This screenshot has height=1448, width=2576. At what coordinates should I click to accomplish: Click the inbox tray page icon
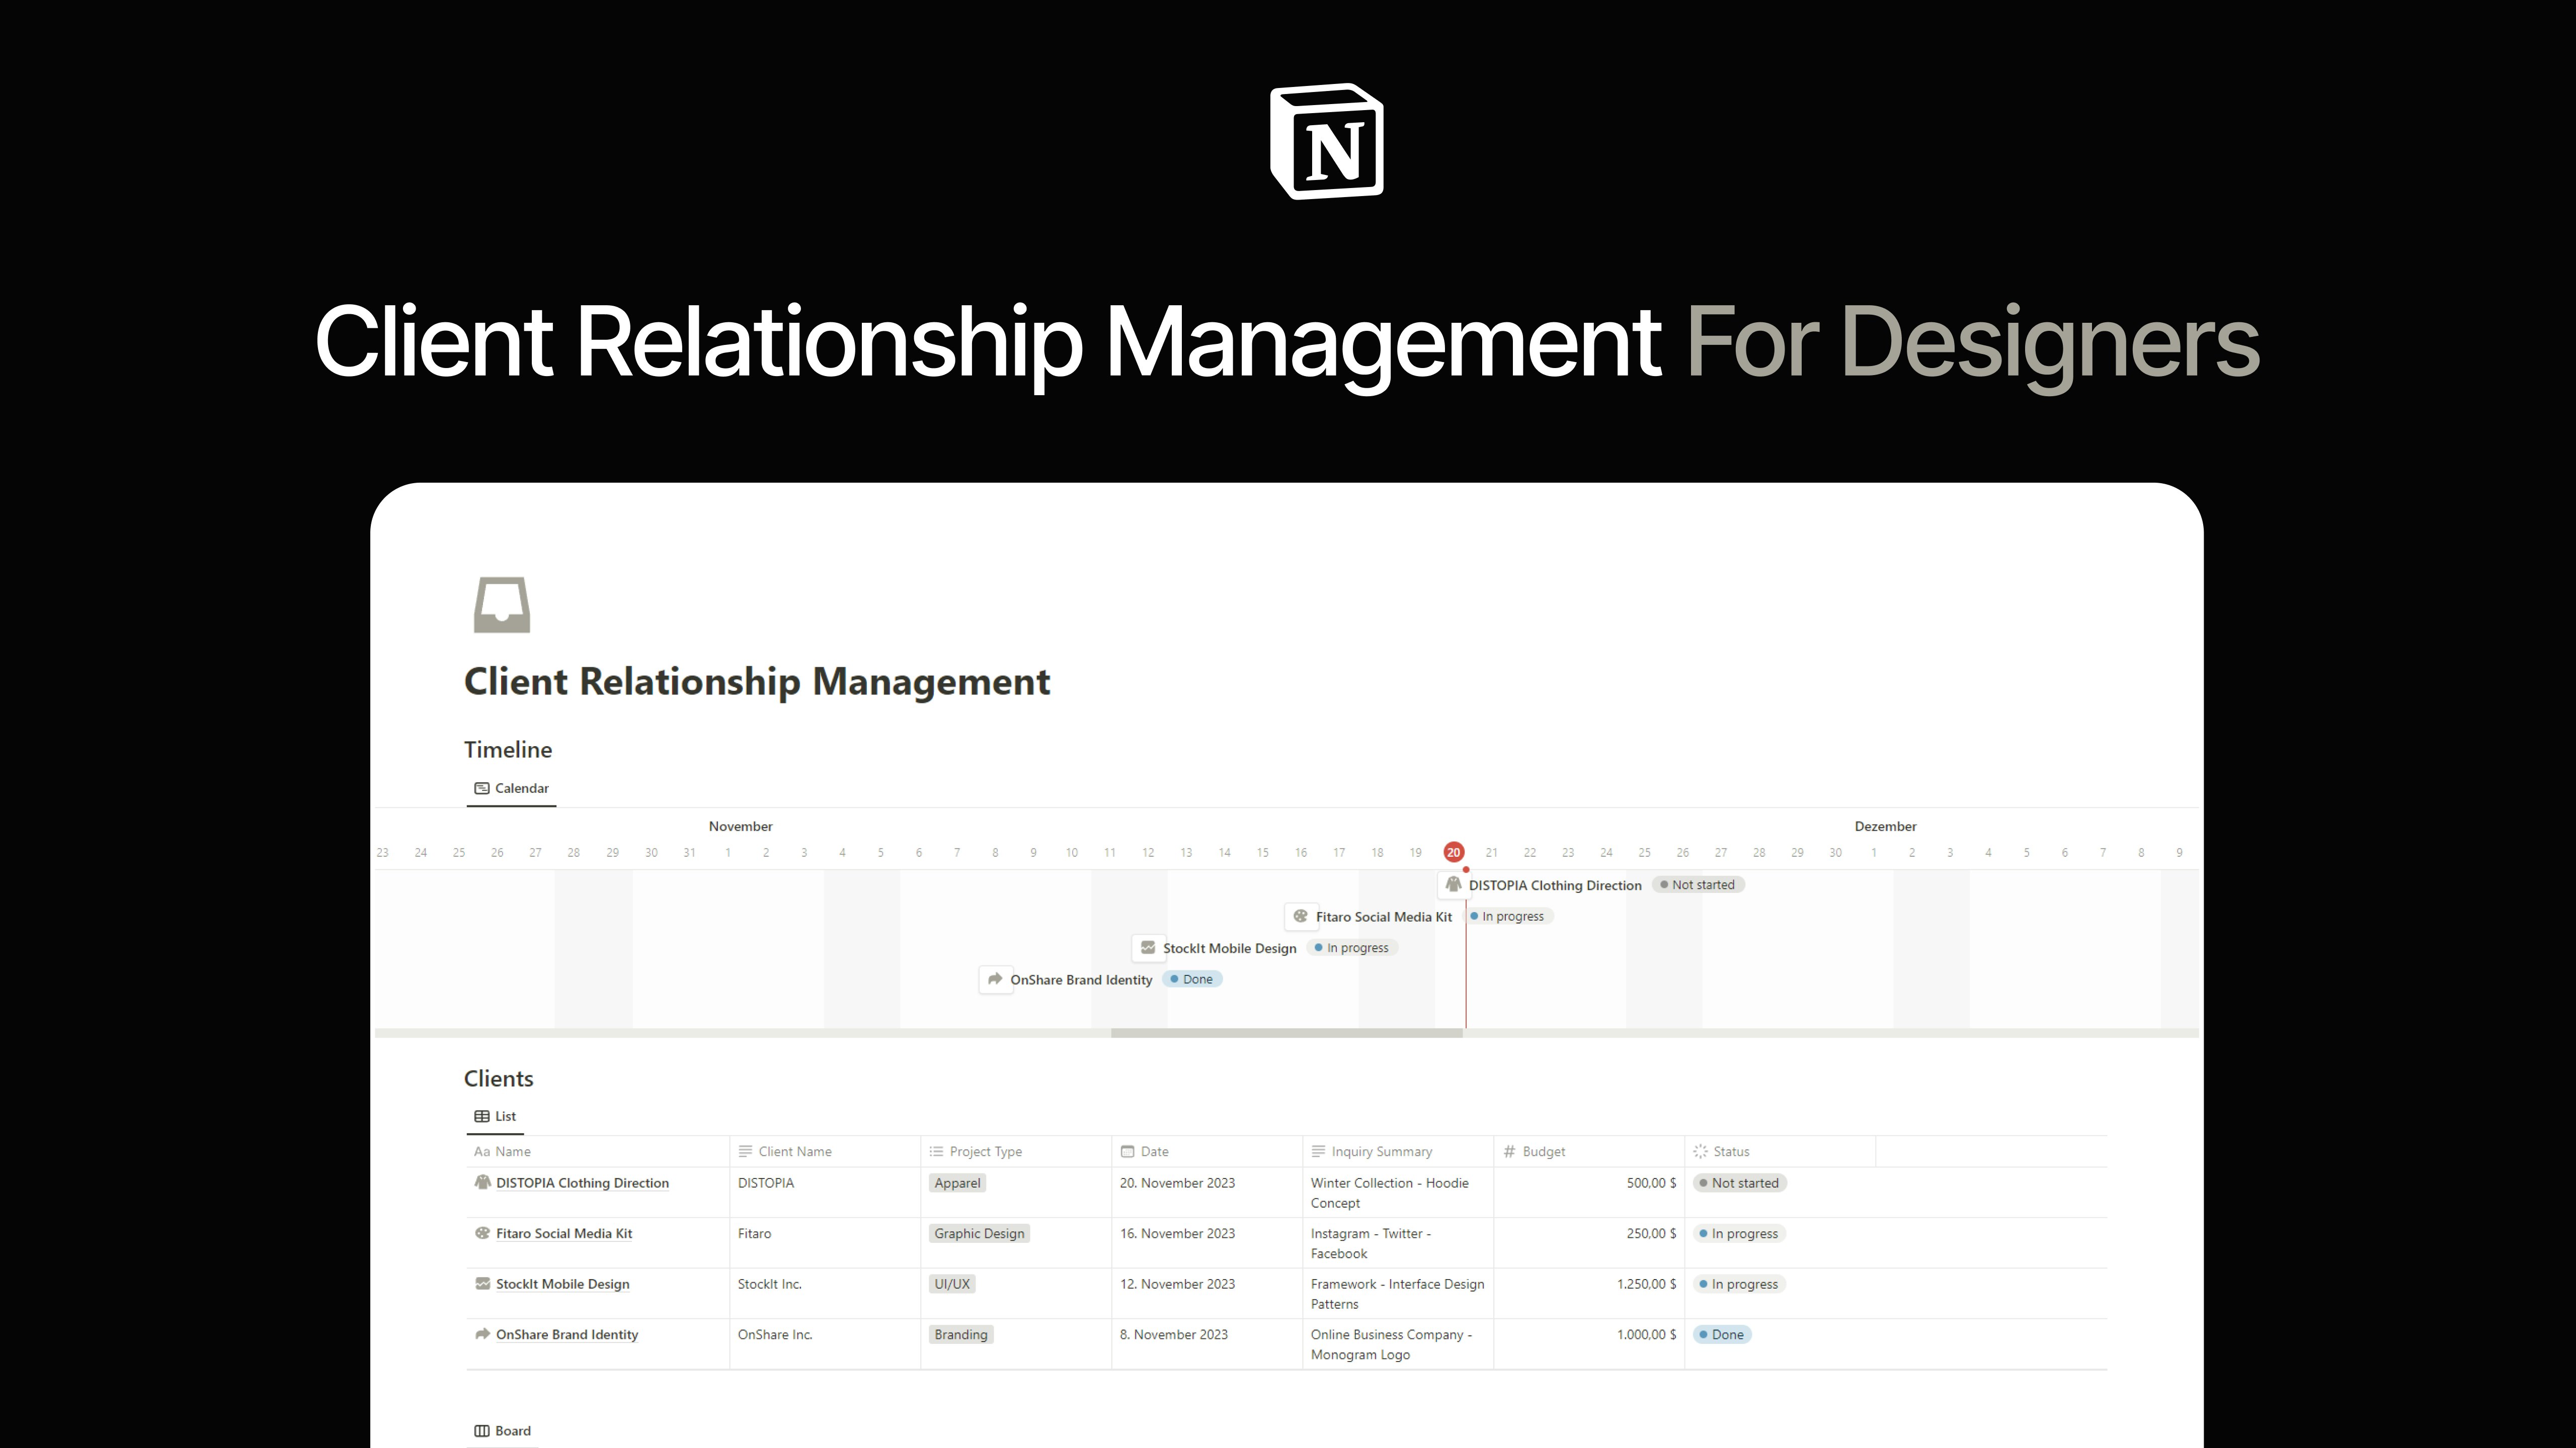pos(502,604)
